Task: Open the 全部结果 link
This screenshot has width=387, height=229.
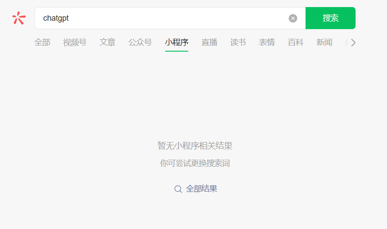Action: (201, 189)
